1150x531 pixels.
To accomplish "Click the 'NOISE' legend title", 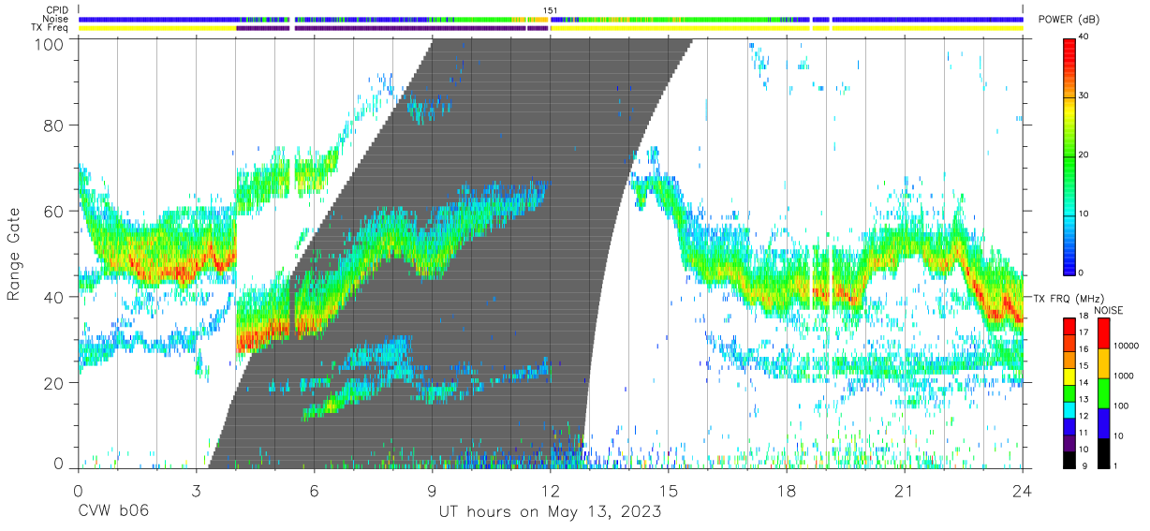I will (x=1109, y=310).
